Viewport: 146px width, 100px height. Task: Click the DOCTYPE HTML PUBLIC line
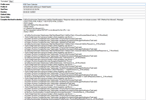tap(43, 22)
